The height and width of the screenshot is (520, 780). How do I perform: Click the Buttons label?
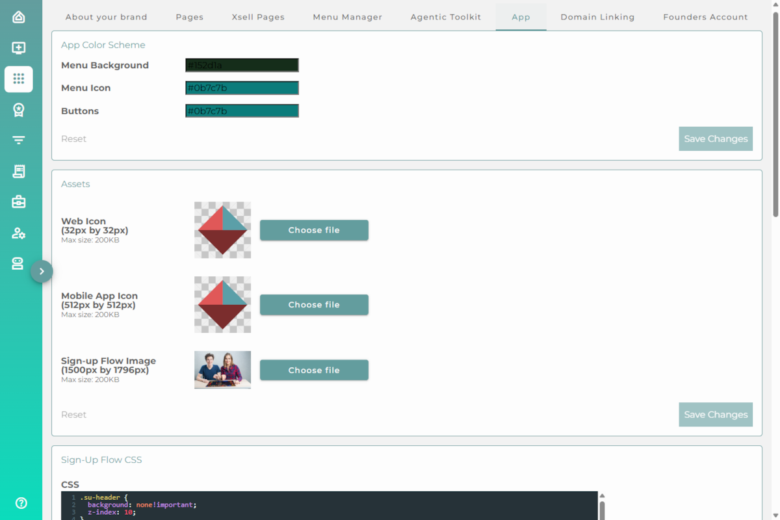(80, 111)
